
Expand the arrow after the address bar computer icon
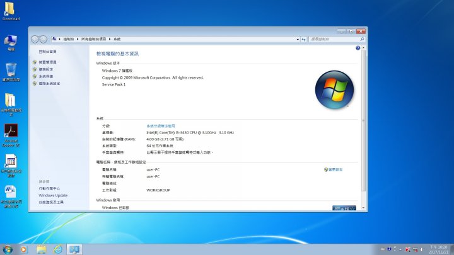coord(59,39)
